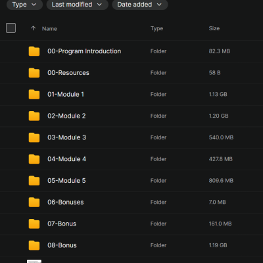Select the 03-Module 3 name
Screen dimensions: 263x263
[67, 137]
